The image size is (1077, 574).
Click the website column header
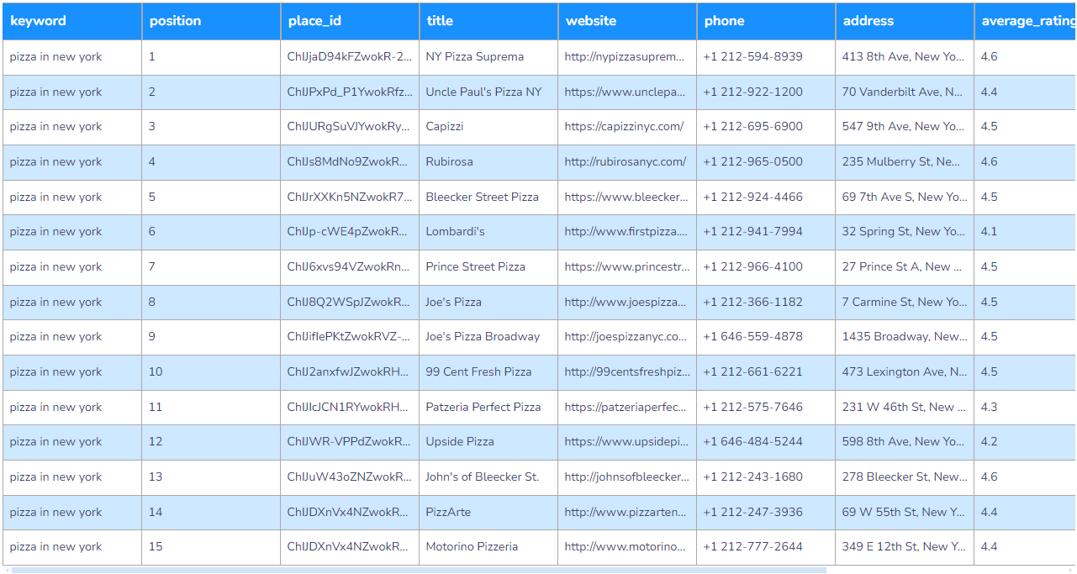pyautogui.click(x=590, y=21)
